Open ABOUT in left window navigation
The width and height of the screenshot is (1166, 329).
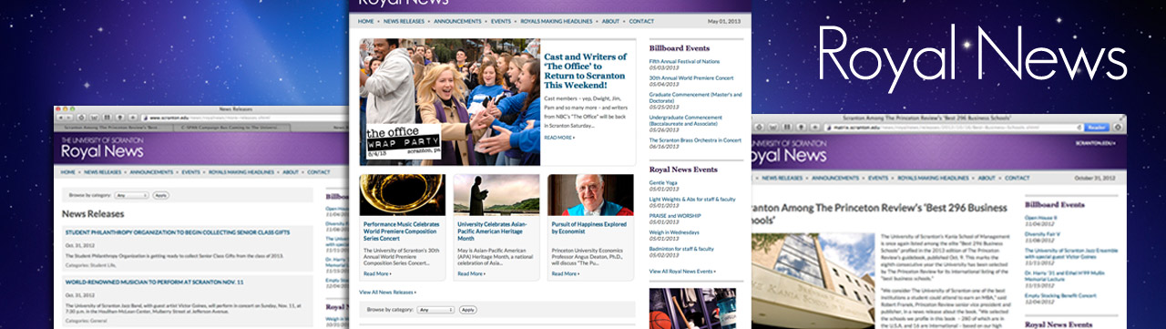point(291,172)
